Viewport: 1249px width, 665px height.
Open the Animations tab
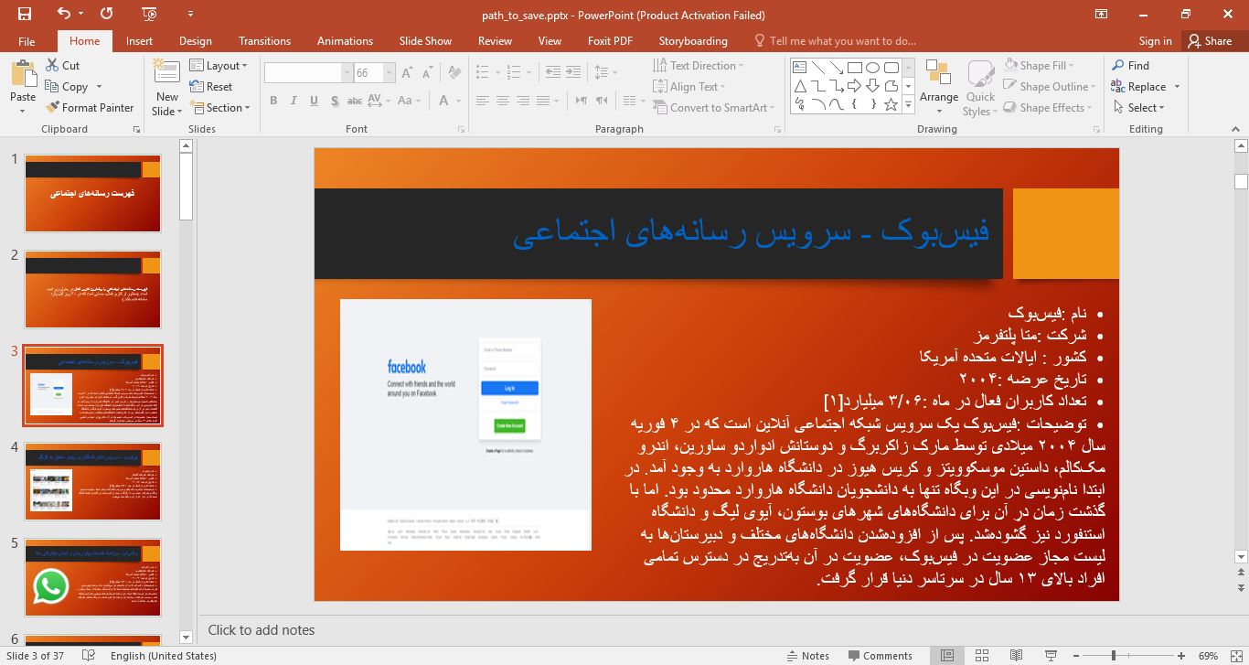(x=345, y=41)
